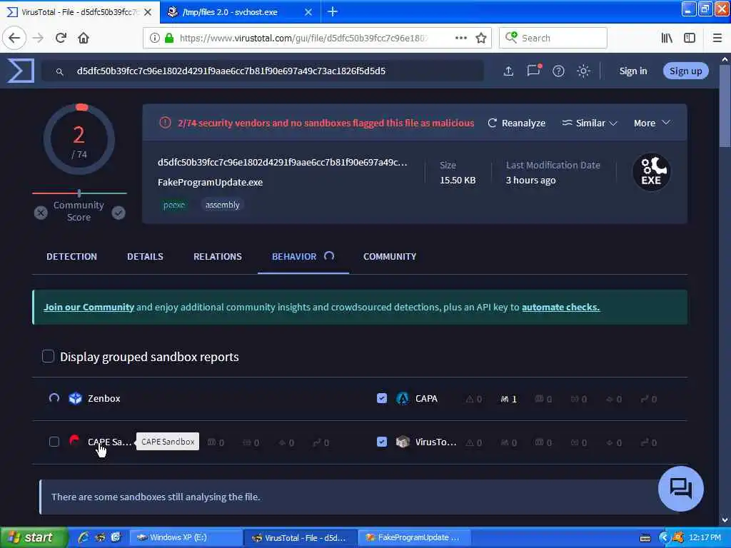This screenshot has width=731, height=548.
Task: Click the community score slider marker
Action: pyautogui.click(x=79, y=193)
